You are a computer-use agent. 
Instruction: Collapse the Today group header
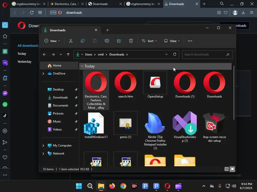tap(82, 66)
